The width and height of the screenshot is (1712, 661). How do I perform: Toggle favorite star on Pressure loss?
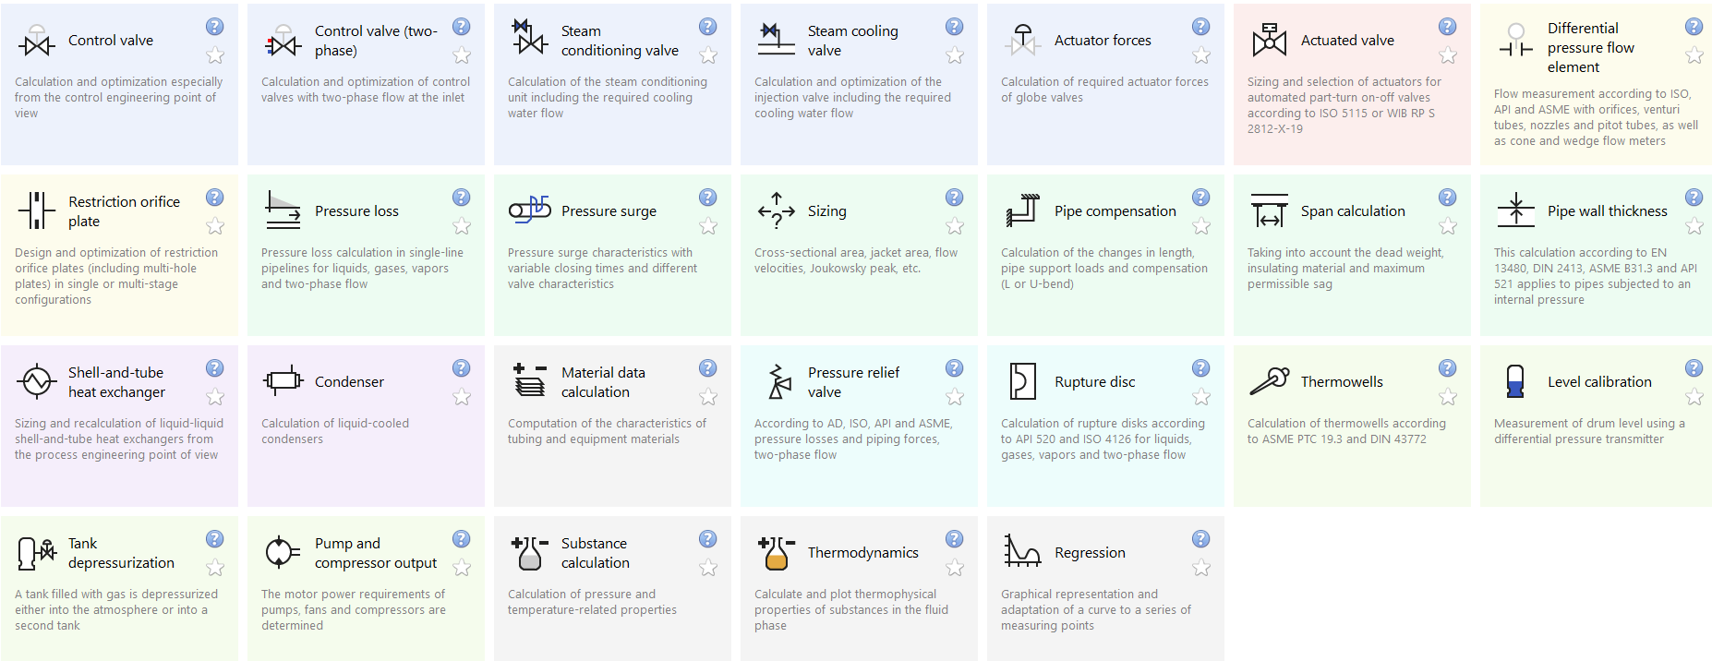(x=462, y=226)
